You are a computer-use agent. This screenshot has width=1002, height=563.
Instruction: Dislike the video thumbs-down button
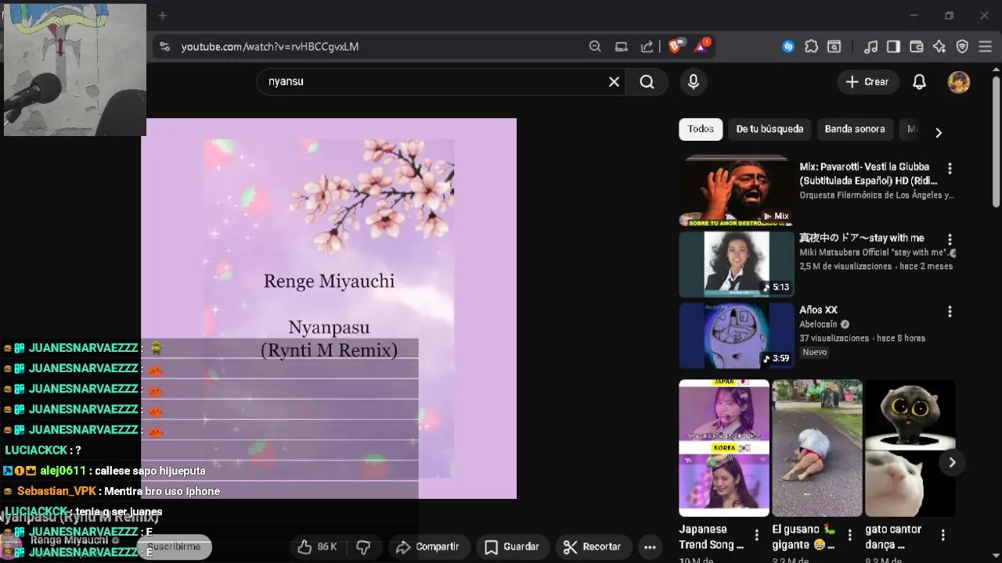tap(363, 547)
